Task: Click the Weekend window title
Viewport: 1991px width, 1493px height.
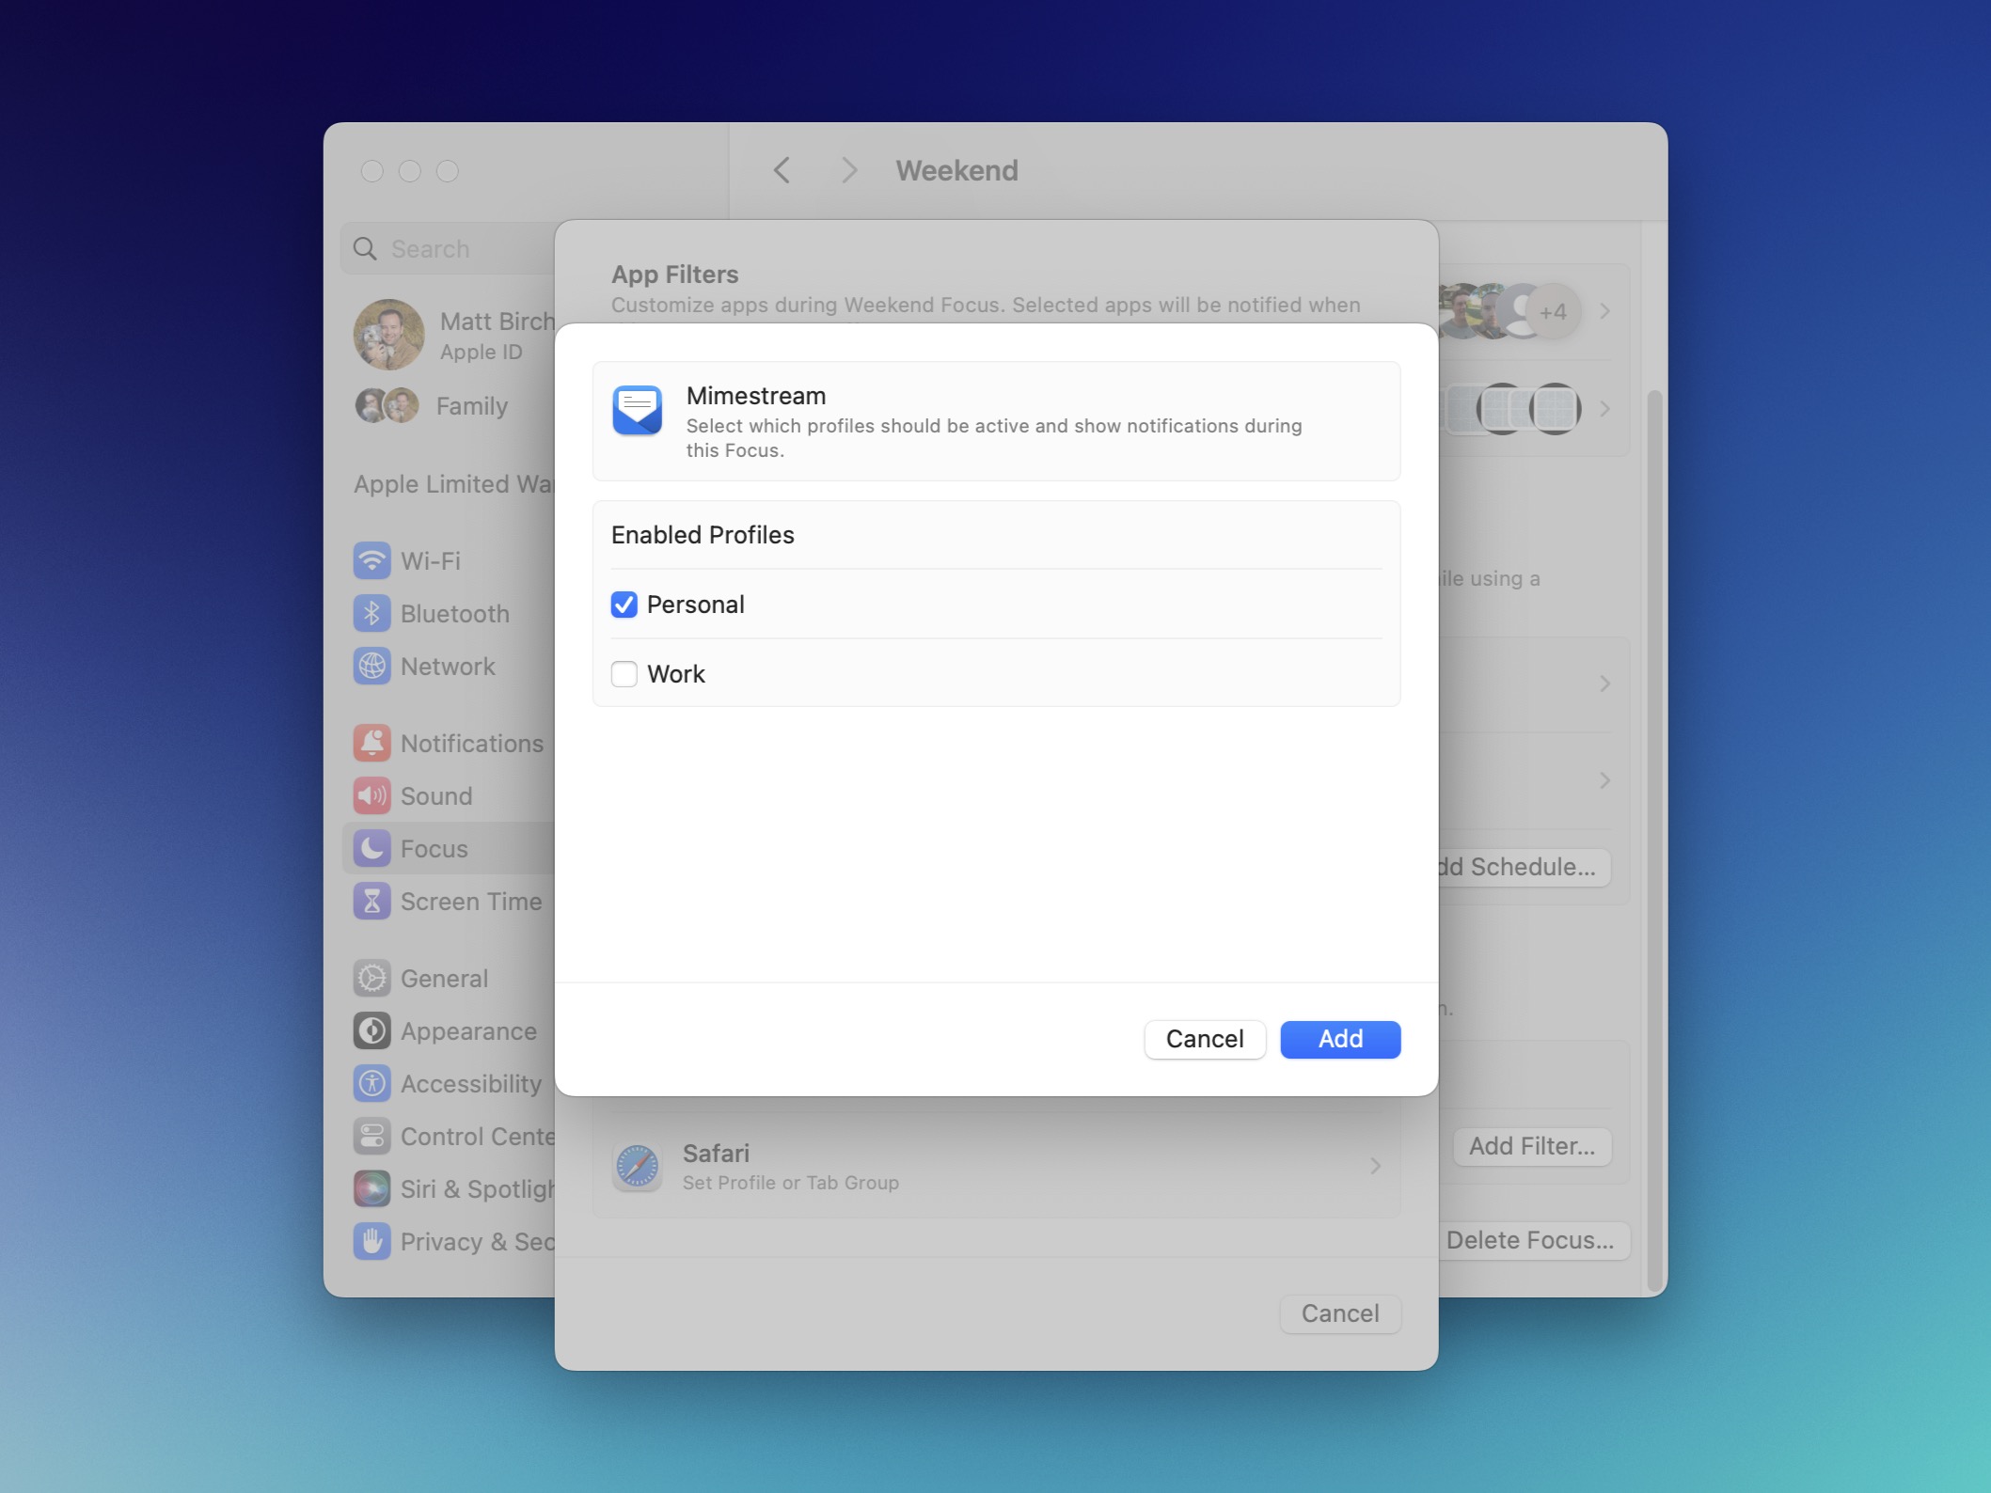Action: [x=956, y=170]
